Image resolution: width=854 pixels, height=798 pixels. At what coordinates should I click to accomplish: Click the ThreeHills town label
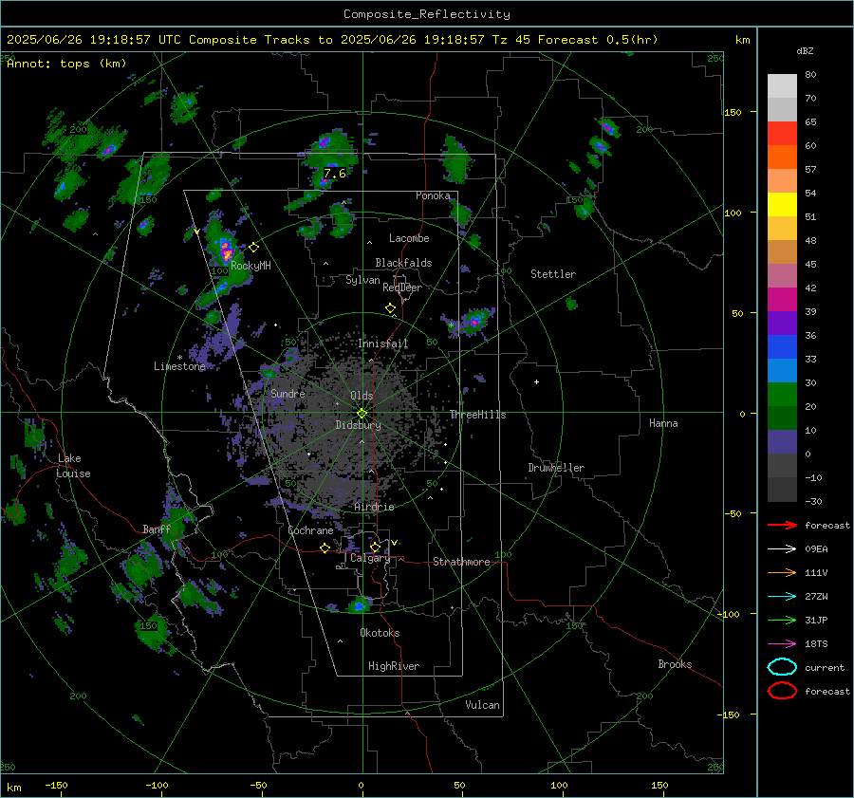[477, 415]
